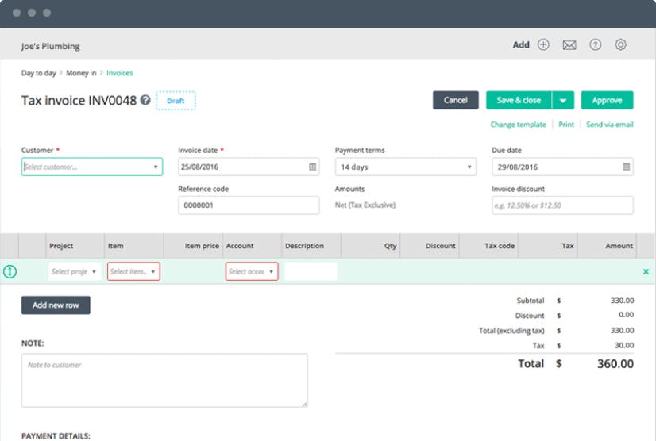The width and height of the screenshot is (656, 441).
Task: Focus the row Description input
Action: point(311,272)
